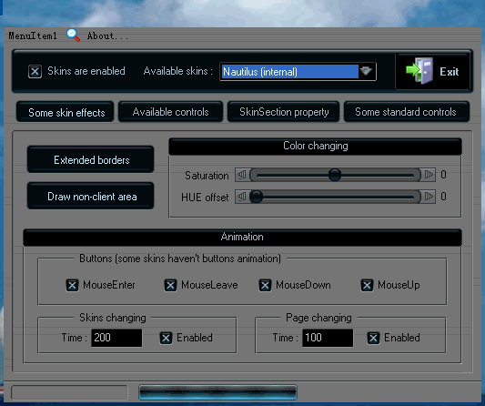Click Saturation slider right arrow

pyautogui.click(x=429, y=175)
